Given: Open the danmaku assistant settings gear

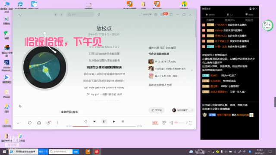Looking at the screenshot, I should click(254, 9).
